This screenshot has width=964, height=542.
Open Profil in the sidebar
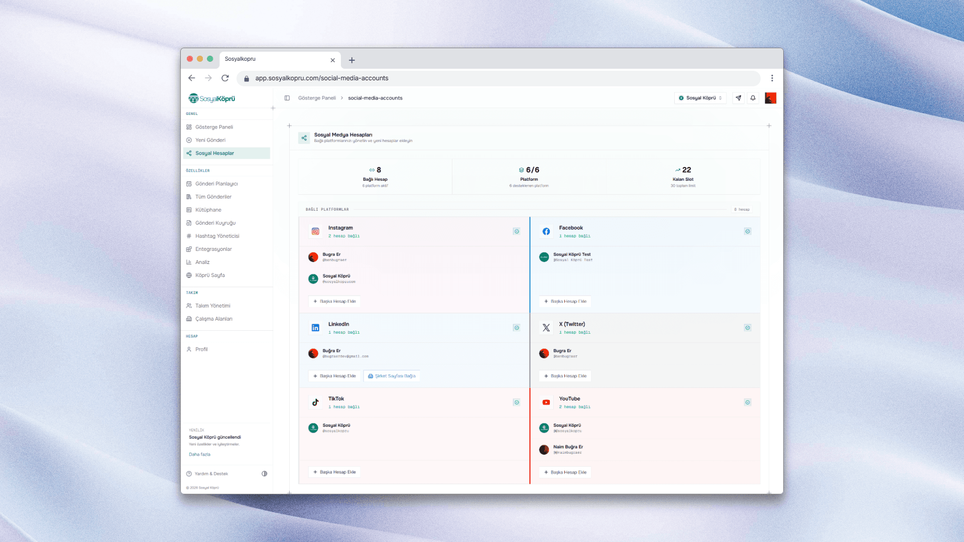point(227,350)
